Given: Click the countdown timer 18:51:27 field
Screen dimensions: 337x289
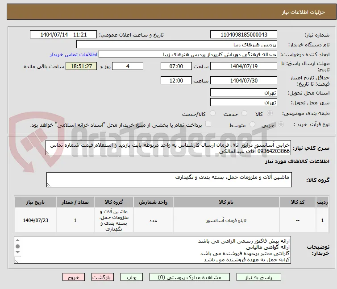Looking at the screenshot, I should [81, 66].
